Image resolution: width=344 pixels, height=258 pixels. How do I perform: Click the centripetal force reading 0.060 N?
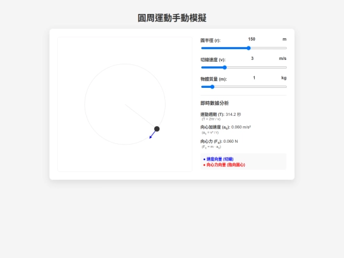tap(231, 141)
